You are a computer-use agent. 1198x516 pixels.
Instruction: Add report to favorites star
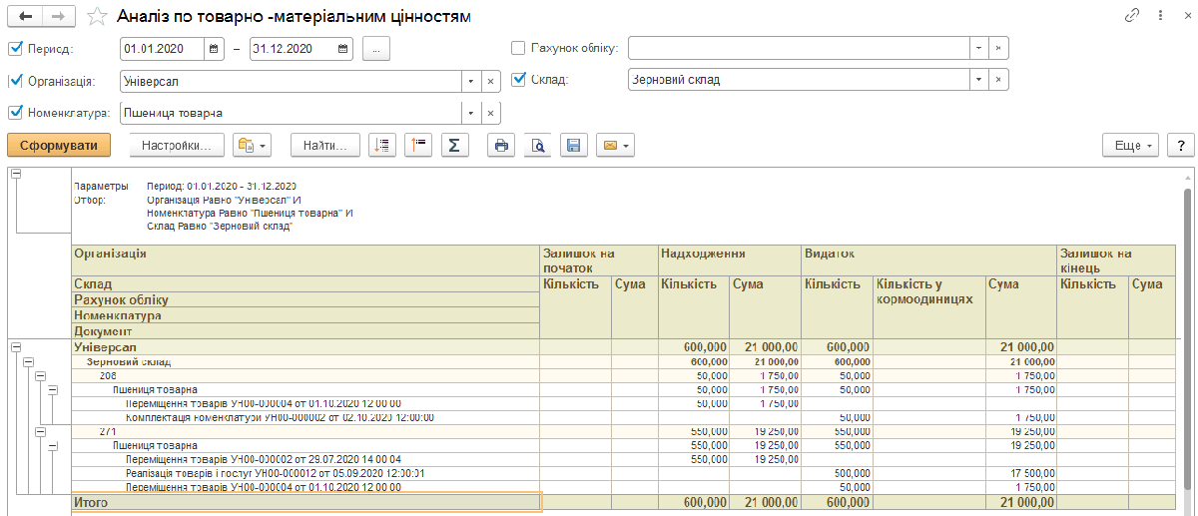[x=97, y=16]
